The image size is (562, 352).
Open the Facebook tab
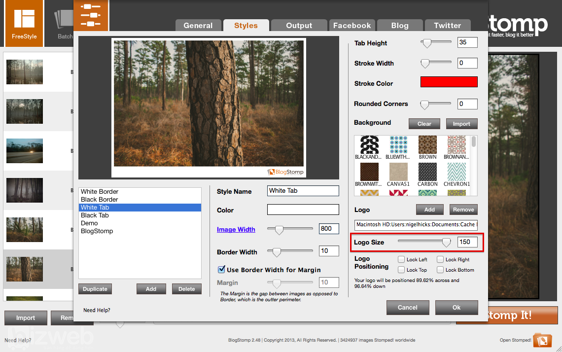click(351, 26)
